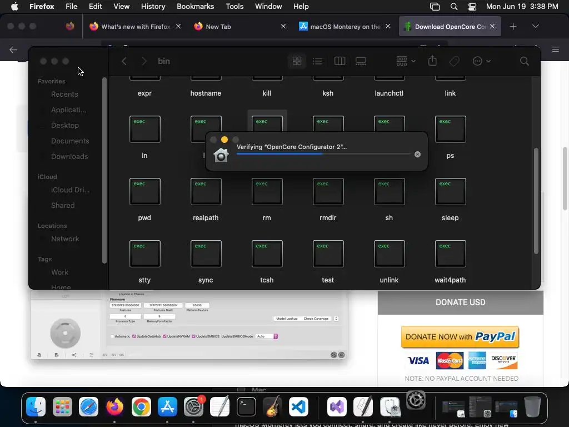Close the Download OpenCore tab
569x427 pixels.
coord(492,26)
